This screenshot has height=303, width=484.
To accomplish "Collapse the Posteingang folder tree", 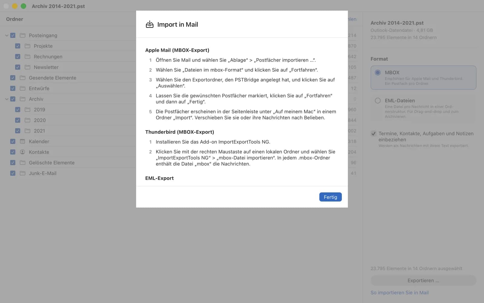I will (7, 35).
